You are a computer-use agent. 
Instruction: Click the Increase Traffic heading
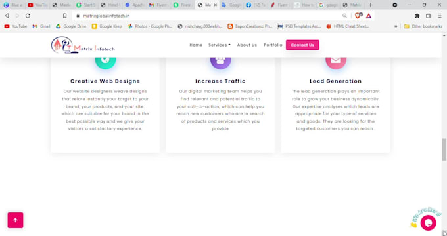(x=220, y=81)
